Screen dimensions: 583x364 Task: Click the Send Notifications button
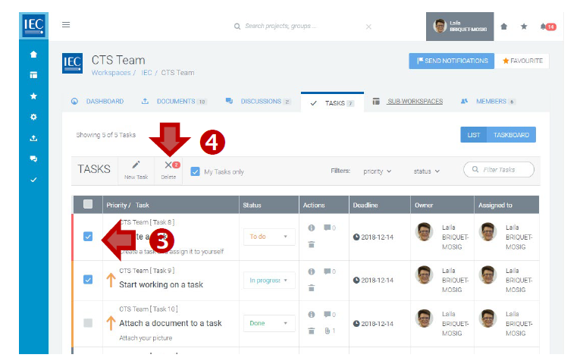(450, 61)
